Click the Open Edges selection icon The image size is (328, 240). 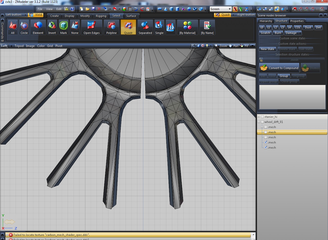91,27
